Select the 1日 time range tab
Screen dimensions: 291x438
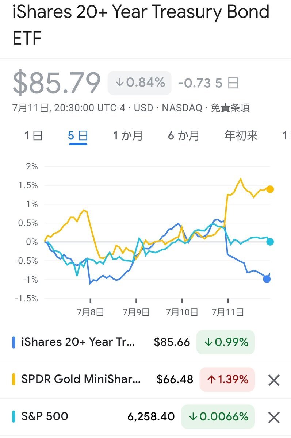click(x=34, y=136)
